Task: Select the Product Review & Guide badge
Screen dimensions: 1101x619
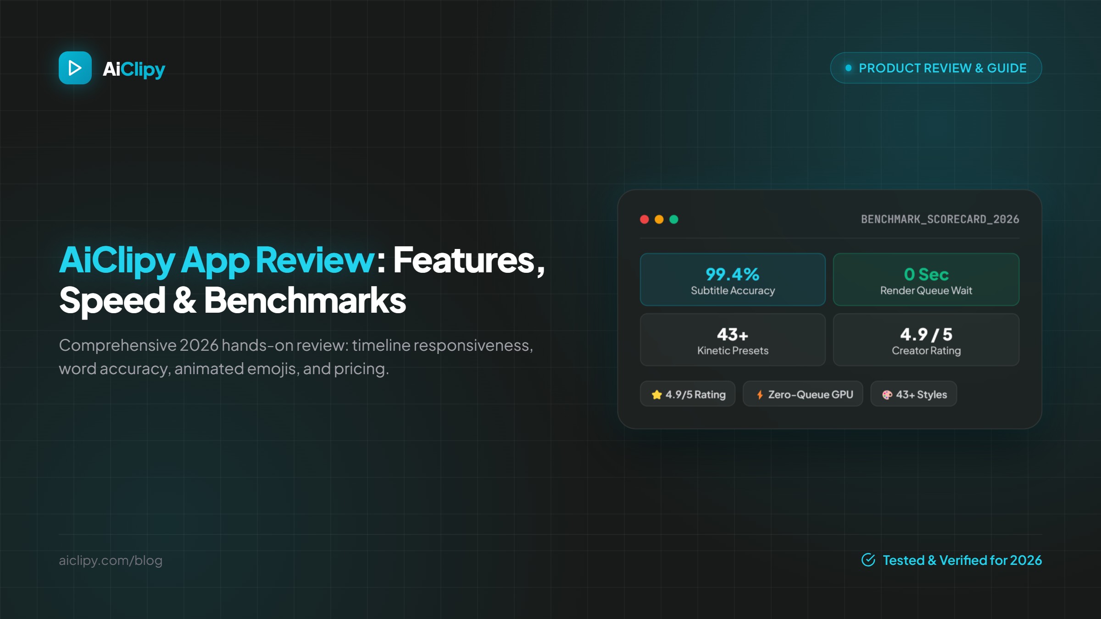Action: coord(936,68)
